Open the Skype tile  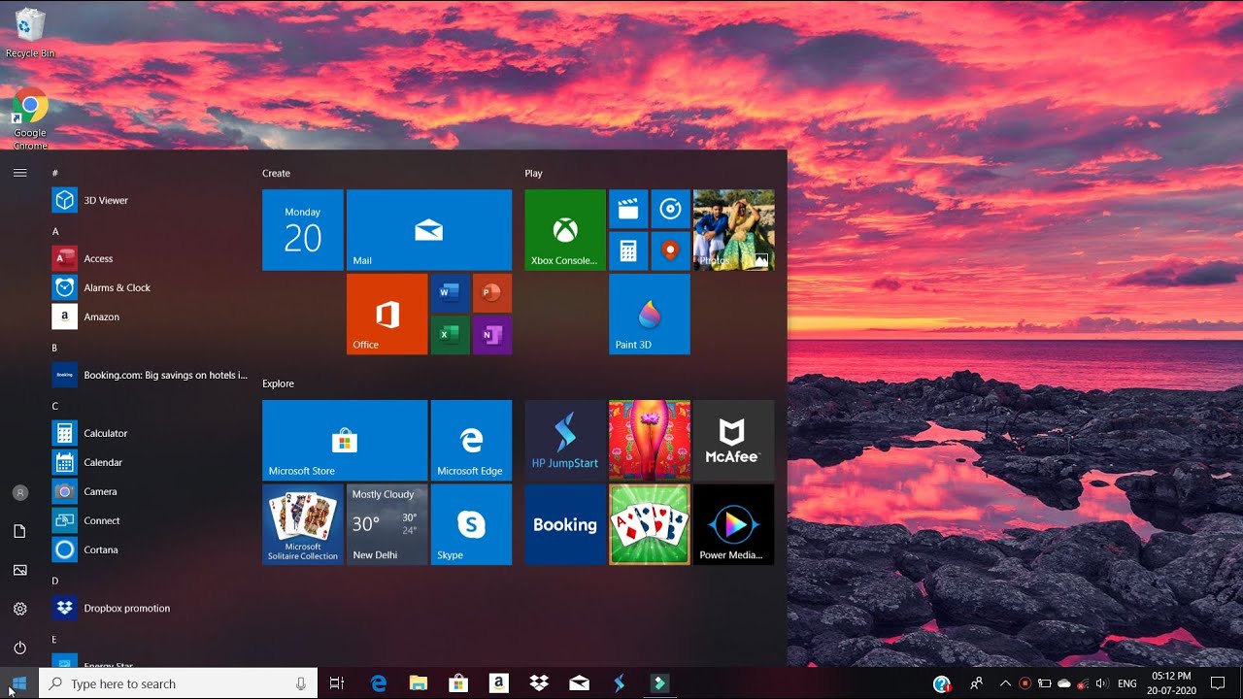click(471, 524)
